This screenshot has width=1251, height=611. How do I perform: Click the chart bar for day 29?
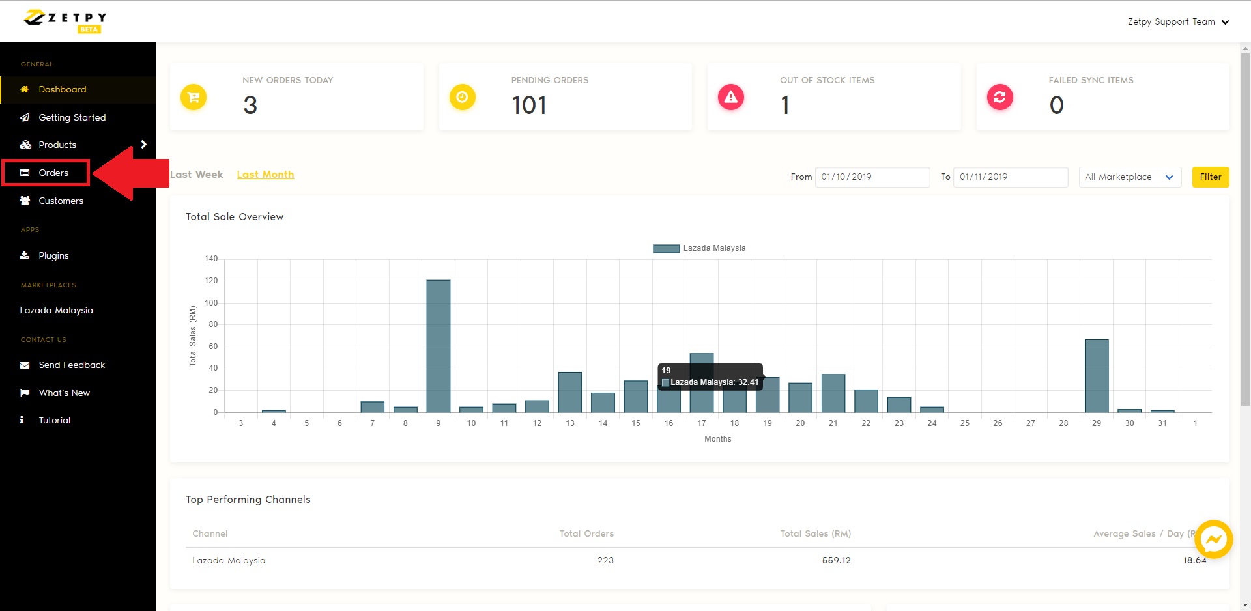tap(1097, 376)
